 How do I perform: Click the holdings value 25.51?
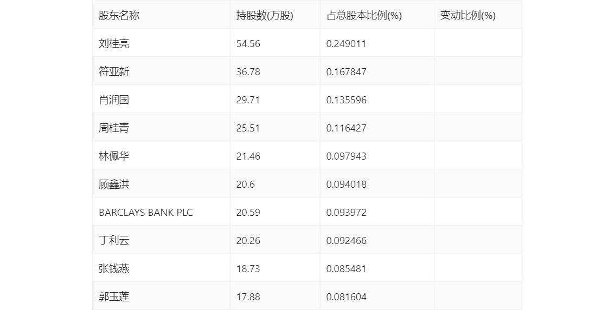click(x=248, y=128)
